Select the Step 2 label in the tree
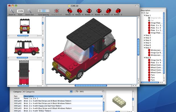 tap(148, 35)
